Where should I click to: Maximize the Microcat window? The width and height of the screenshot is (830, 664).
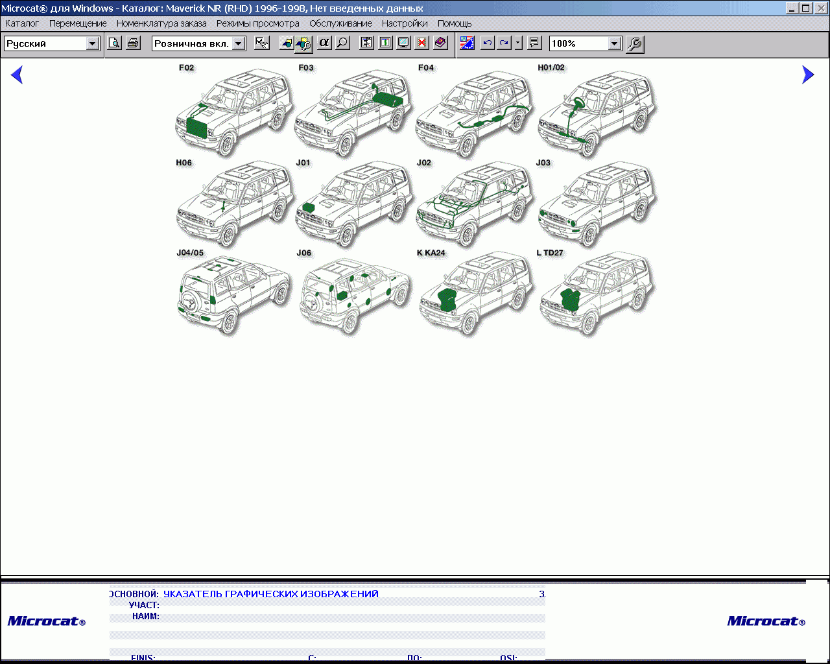tap(805, 8)
